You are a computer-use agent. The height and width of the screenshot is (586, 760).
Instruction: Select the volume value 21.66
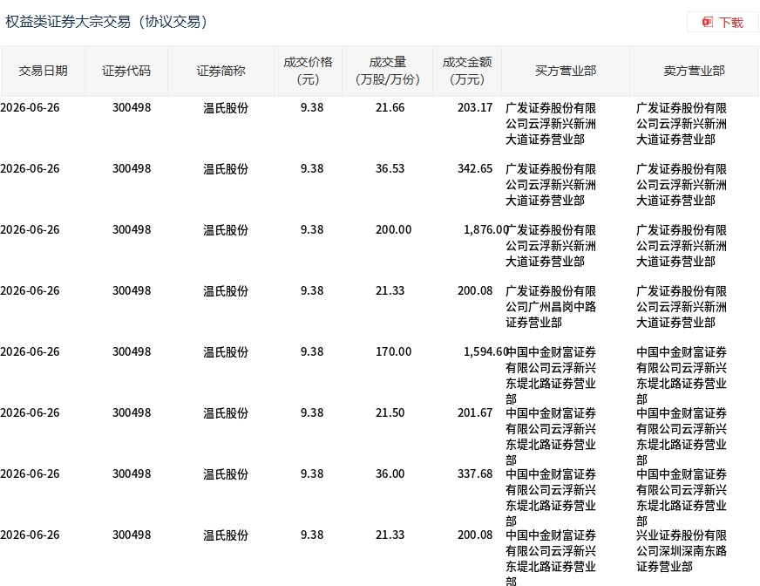390,107
